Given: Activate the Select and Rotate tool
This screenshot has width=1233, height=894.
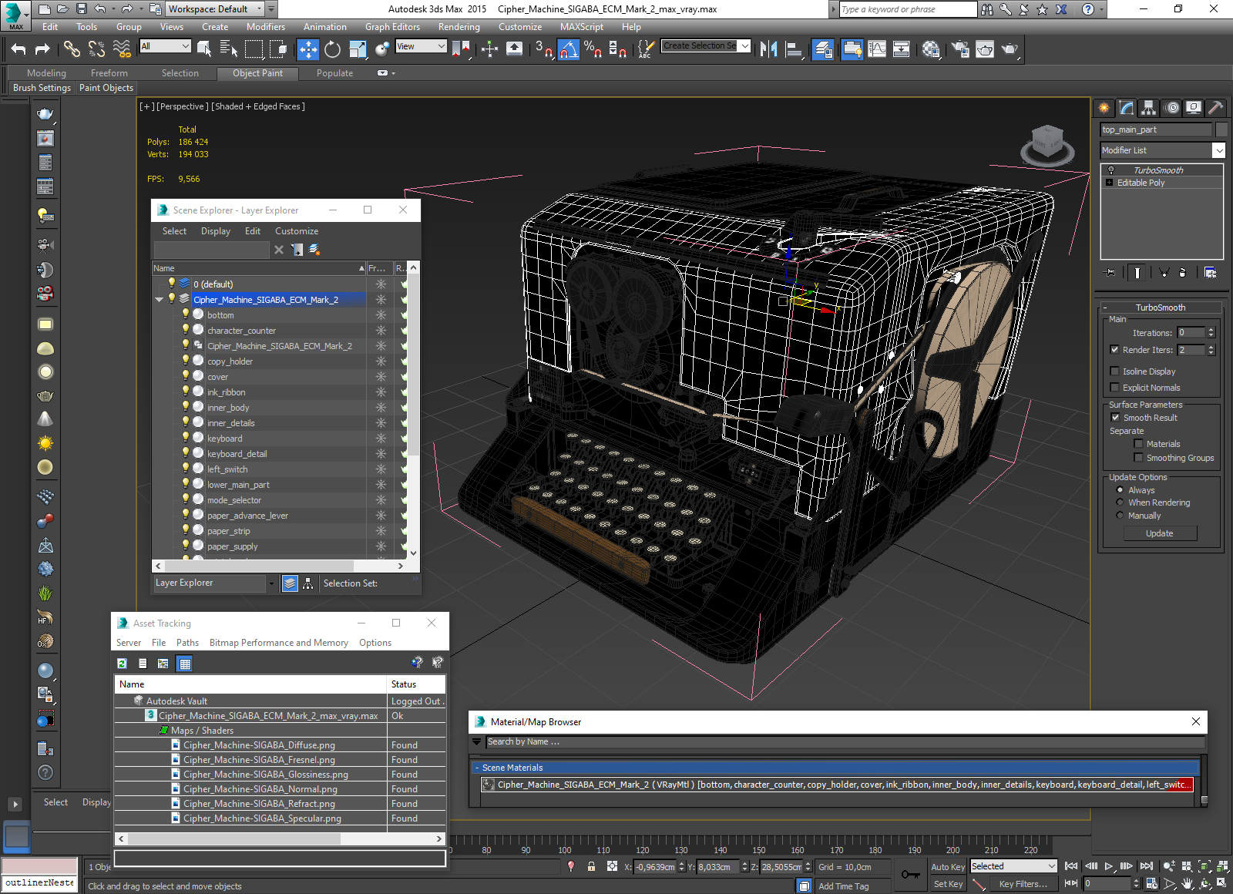Looking at the screenshot, I should point(332,49).
